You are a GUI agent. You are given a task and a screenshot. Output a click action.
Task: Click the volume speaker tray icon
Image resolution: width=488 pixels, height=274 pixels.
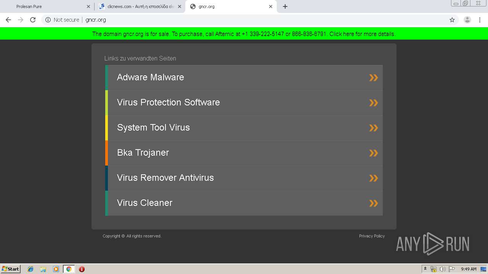click(443, 269)
